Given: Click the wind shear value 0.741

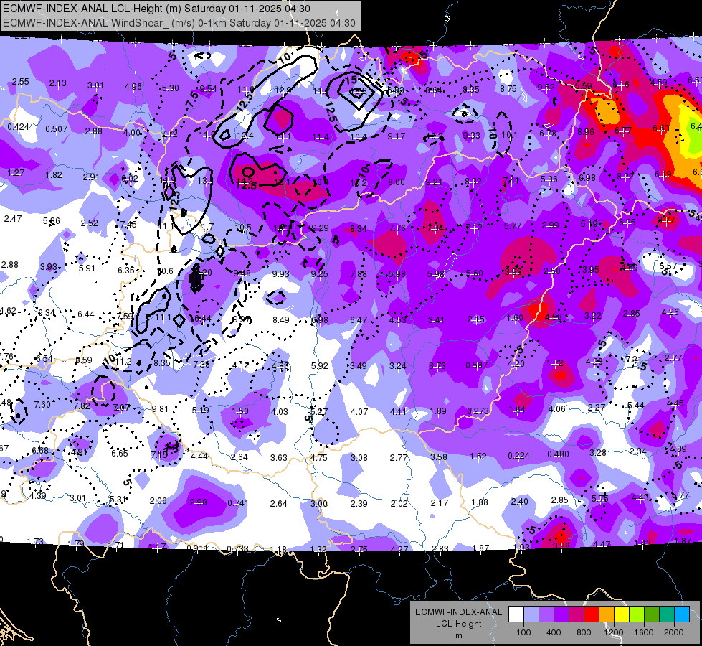Looking at the screenshot, I should click(238, 503).
